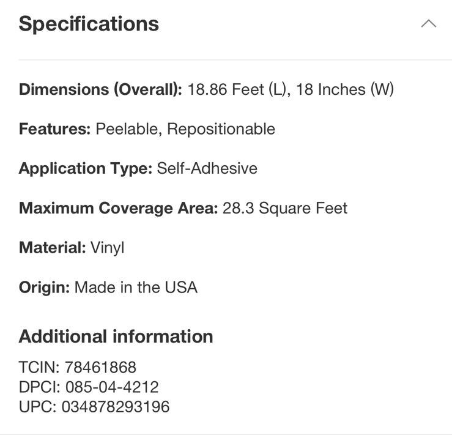Collapse the Specifications section chevron
Viewport: 452px width, 435px height.
pos(429,23)
